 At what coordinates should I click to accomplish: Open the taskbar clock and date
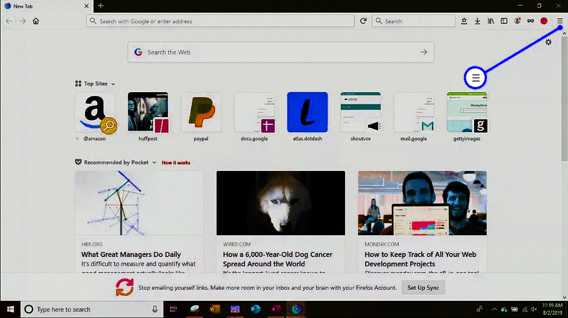[552, 309]
